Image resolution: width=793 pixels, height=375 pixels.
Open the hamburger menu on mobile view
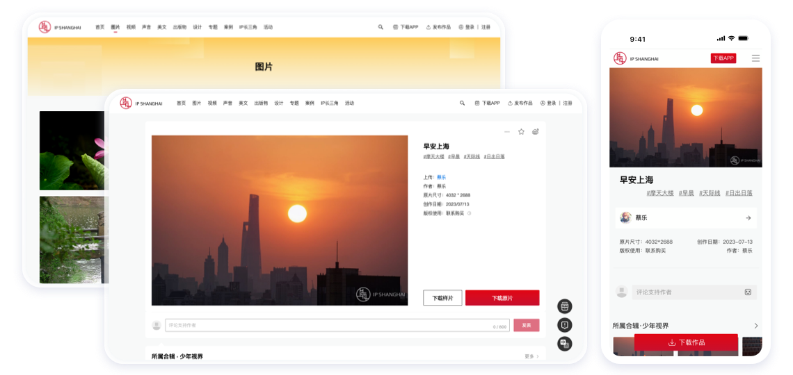click(755, 58)
